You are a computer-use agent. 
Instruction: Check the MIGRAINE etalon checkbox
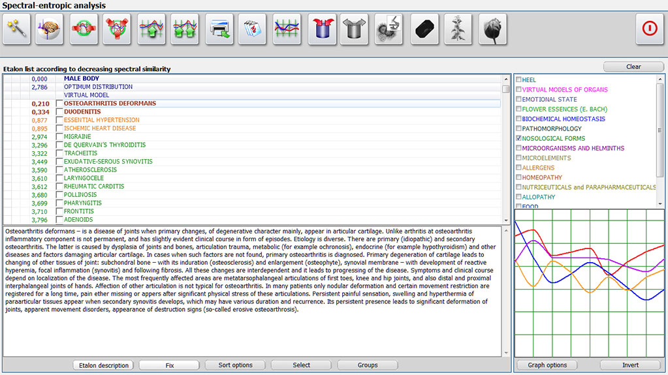(59, 137)
